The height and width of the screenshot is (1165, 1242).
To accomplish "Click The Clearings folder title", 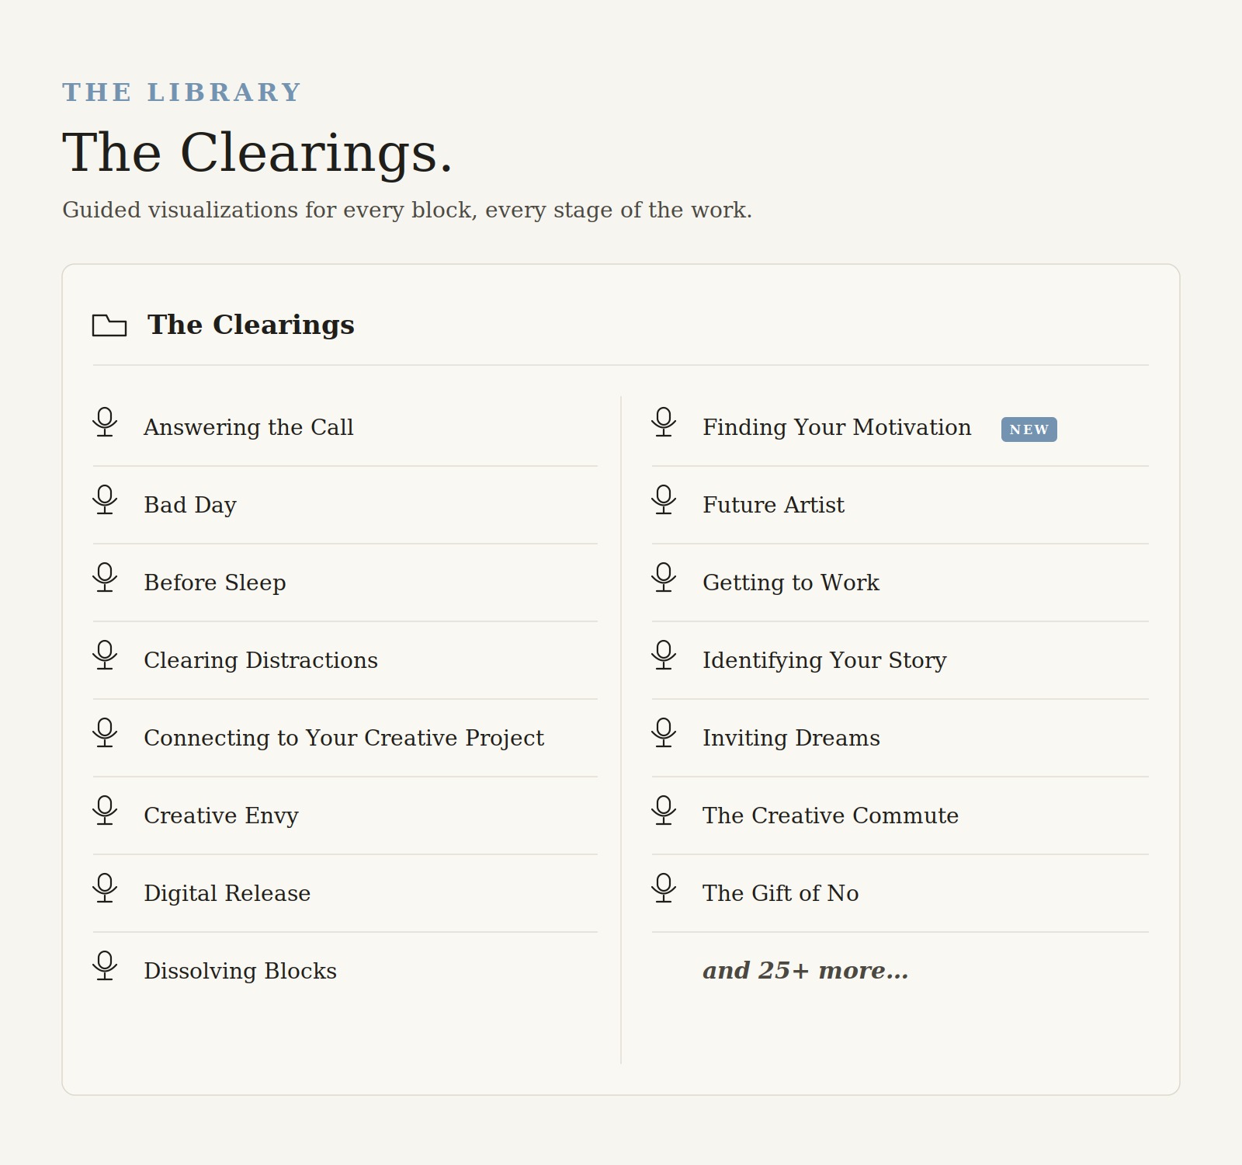I will click(x=251, y=325).
